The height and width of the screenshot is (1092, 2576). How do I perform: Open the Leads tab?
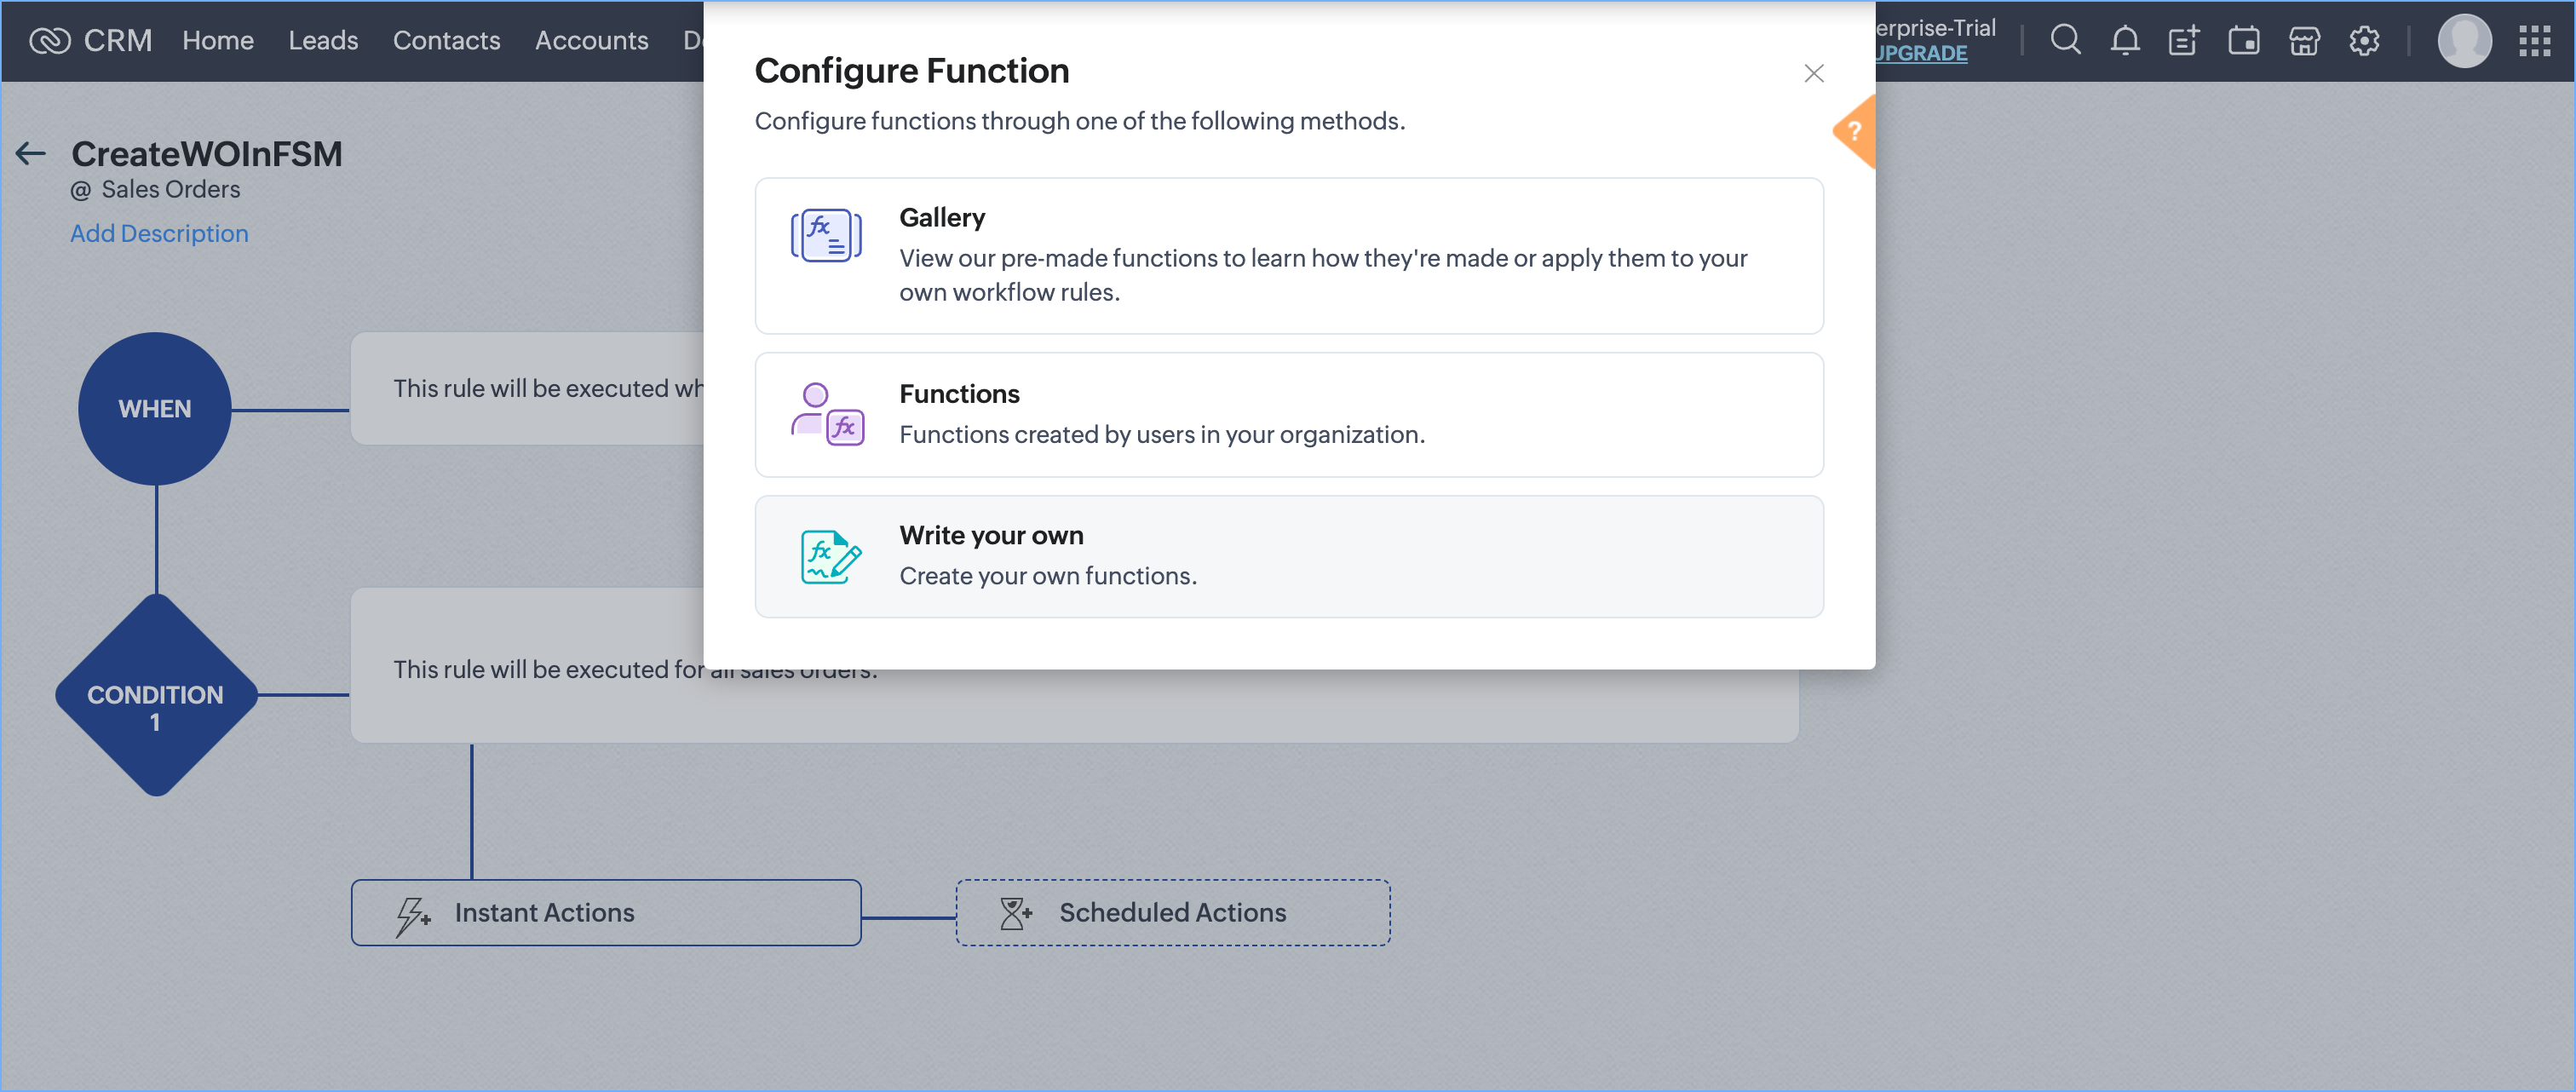coord(323,41)
